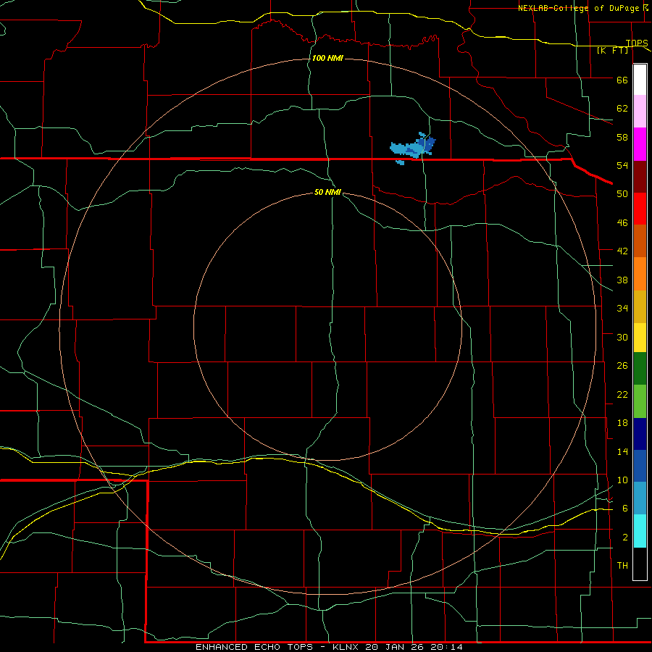This screenshot has width=652, height=652.
Task: Click the legend value "22"
Action: [x=622, y=394]
